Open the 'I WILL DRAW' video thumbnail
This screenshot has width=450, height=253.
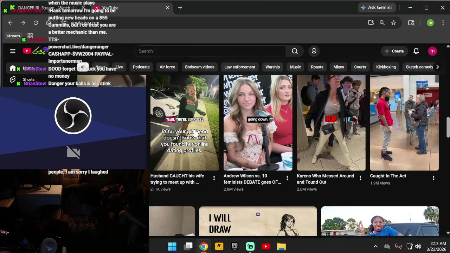tap(258, 221)
